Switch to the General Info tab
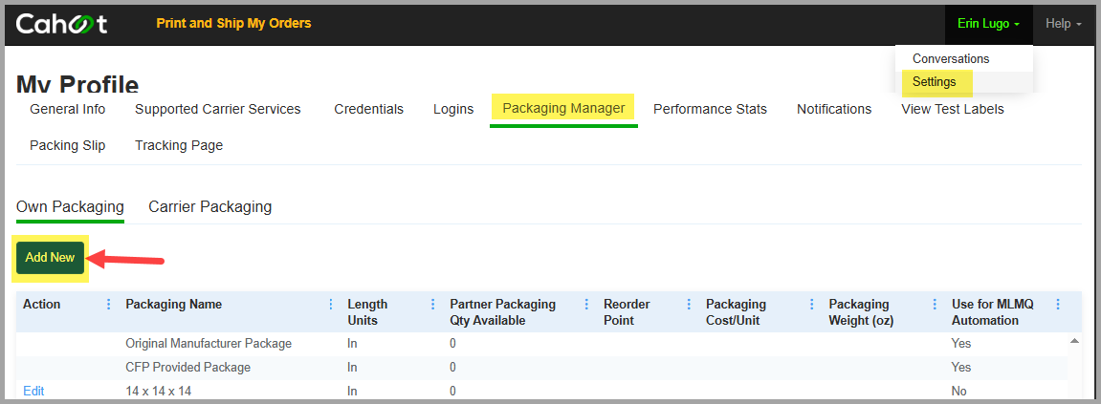The height and width of the screenshot is (404, 1101). [x=67, y=110]
